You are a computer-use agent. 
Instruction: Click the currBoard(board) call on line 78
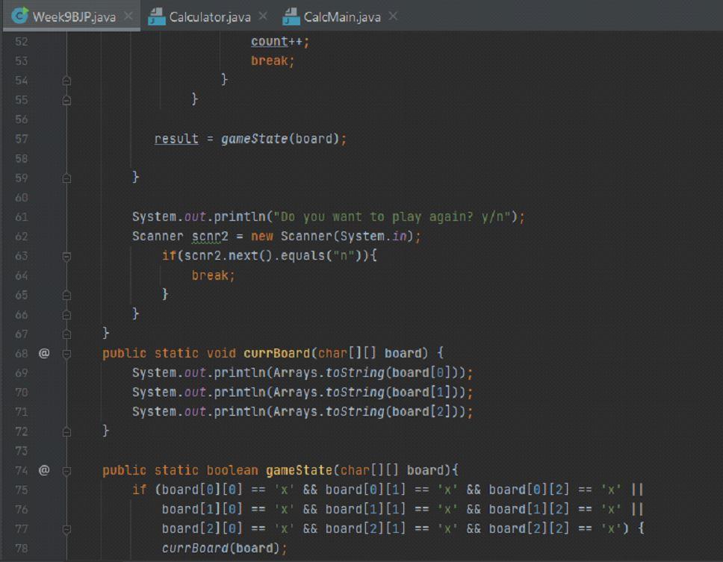tap(221, 548)
